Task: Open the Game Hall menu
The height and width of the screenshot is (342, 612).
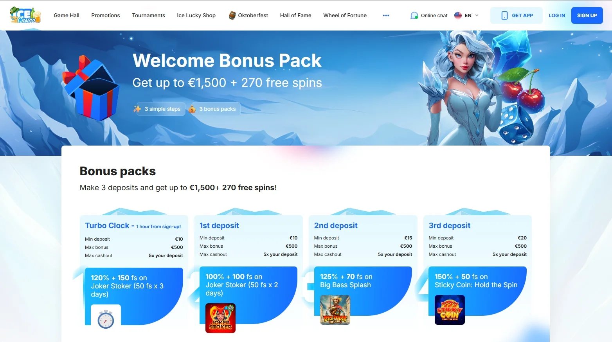Action: [67, 15]
